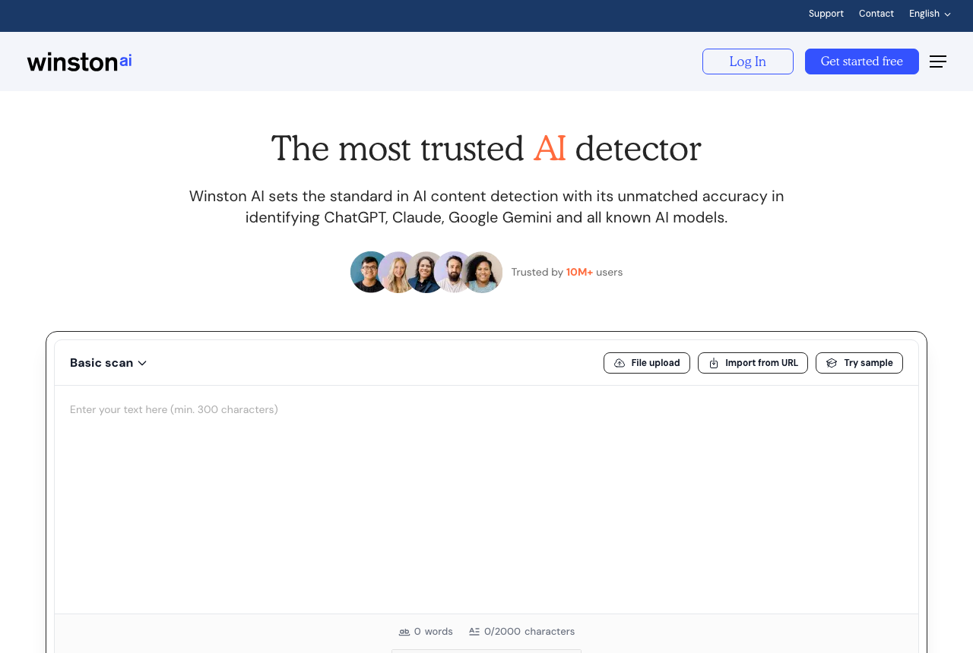The height and width of the screenshot is (653, 973).
Task: Open the hamburger menu icon
Action: [938, 62]
